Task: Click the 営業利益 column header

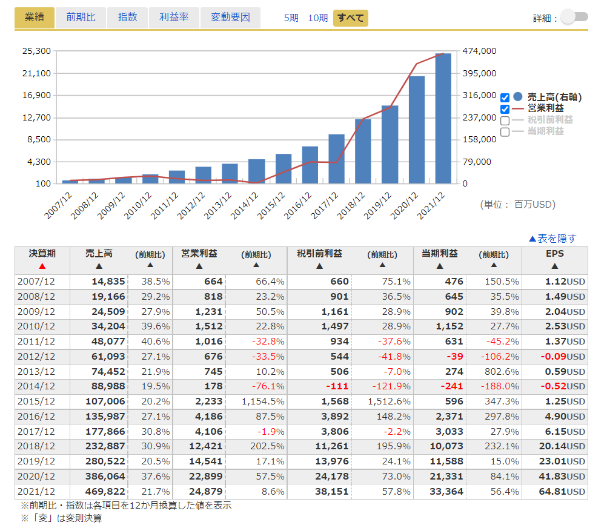Action: coord(199,254)
